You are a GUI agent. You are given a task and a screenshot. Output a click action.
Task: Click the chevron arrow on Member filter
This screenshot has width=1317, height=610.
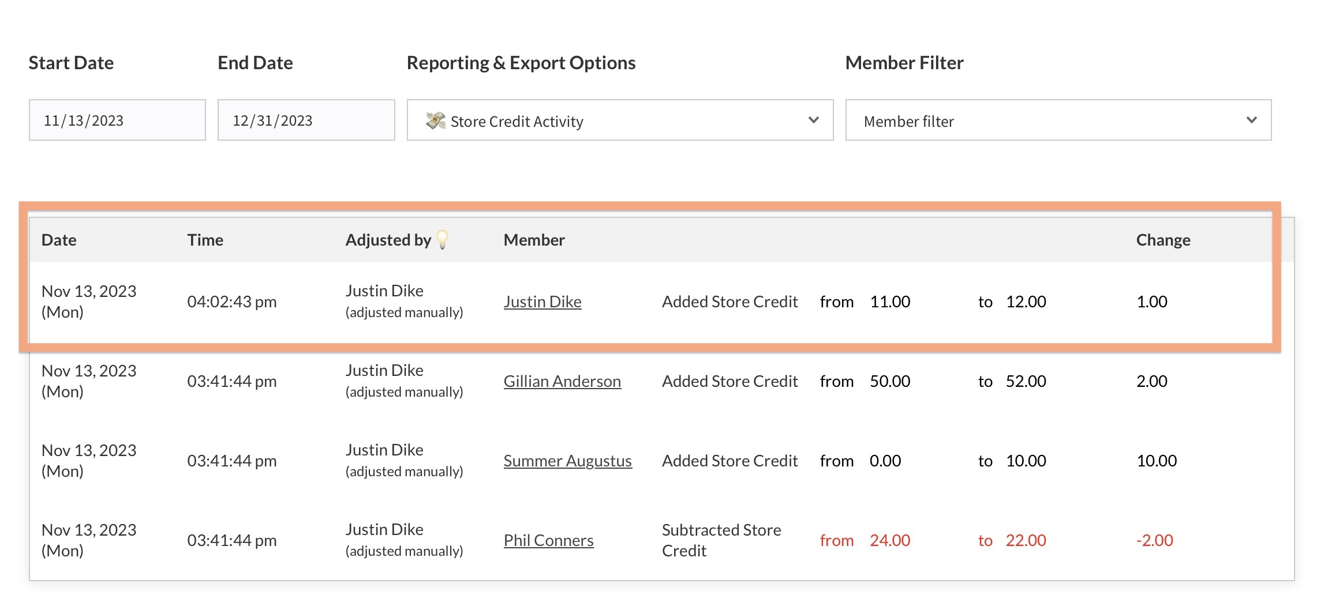click(x=1251, y=121)
